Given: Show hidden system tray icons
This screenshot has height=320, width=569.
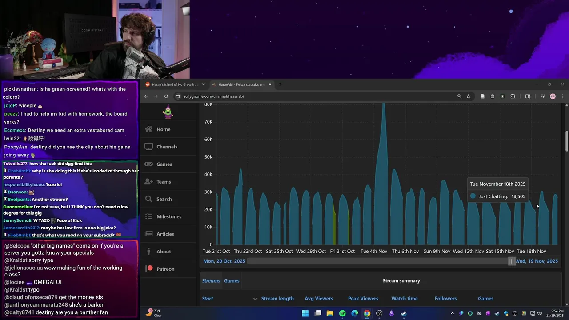Looking at the screenshot, I should click(452, 313).
